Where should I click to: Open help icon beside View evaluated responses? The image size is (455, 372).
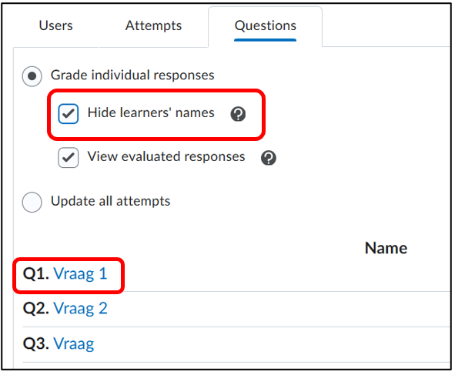(269, 158)
